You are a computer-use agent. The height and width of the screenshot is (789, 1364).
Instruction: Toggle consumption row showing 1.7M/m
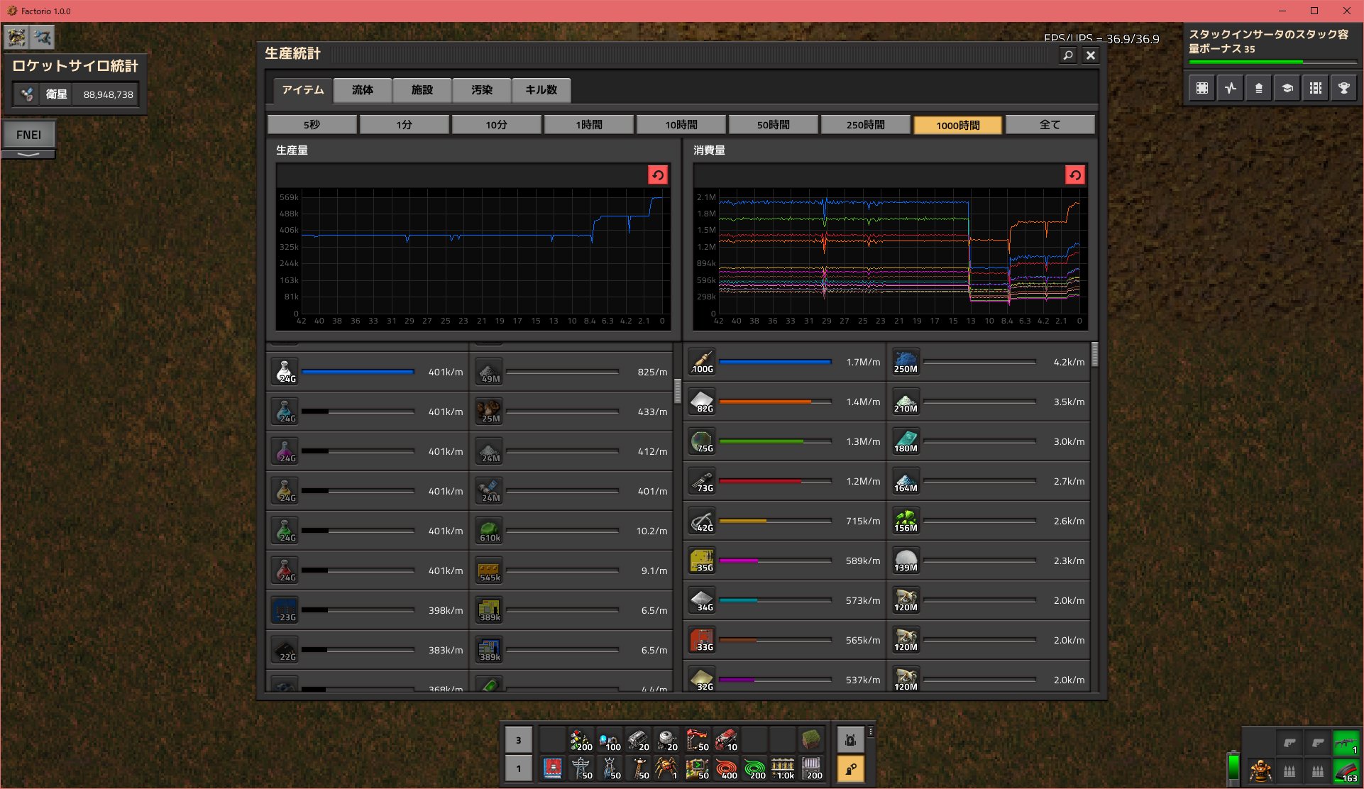[785, 362]
